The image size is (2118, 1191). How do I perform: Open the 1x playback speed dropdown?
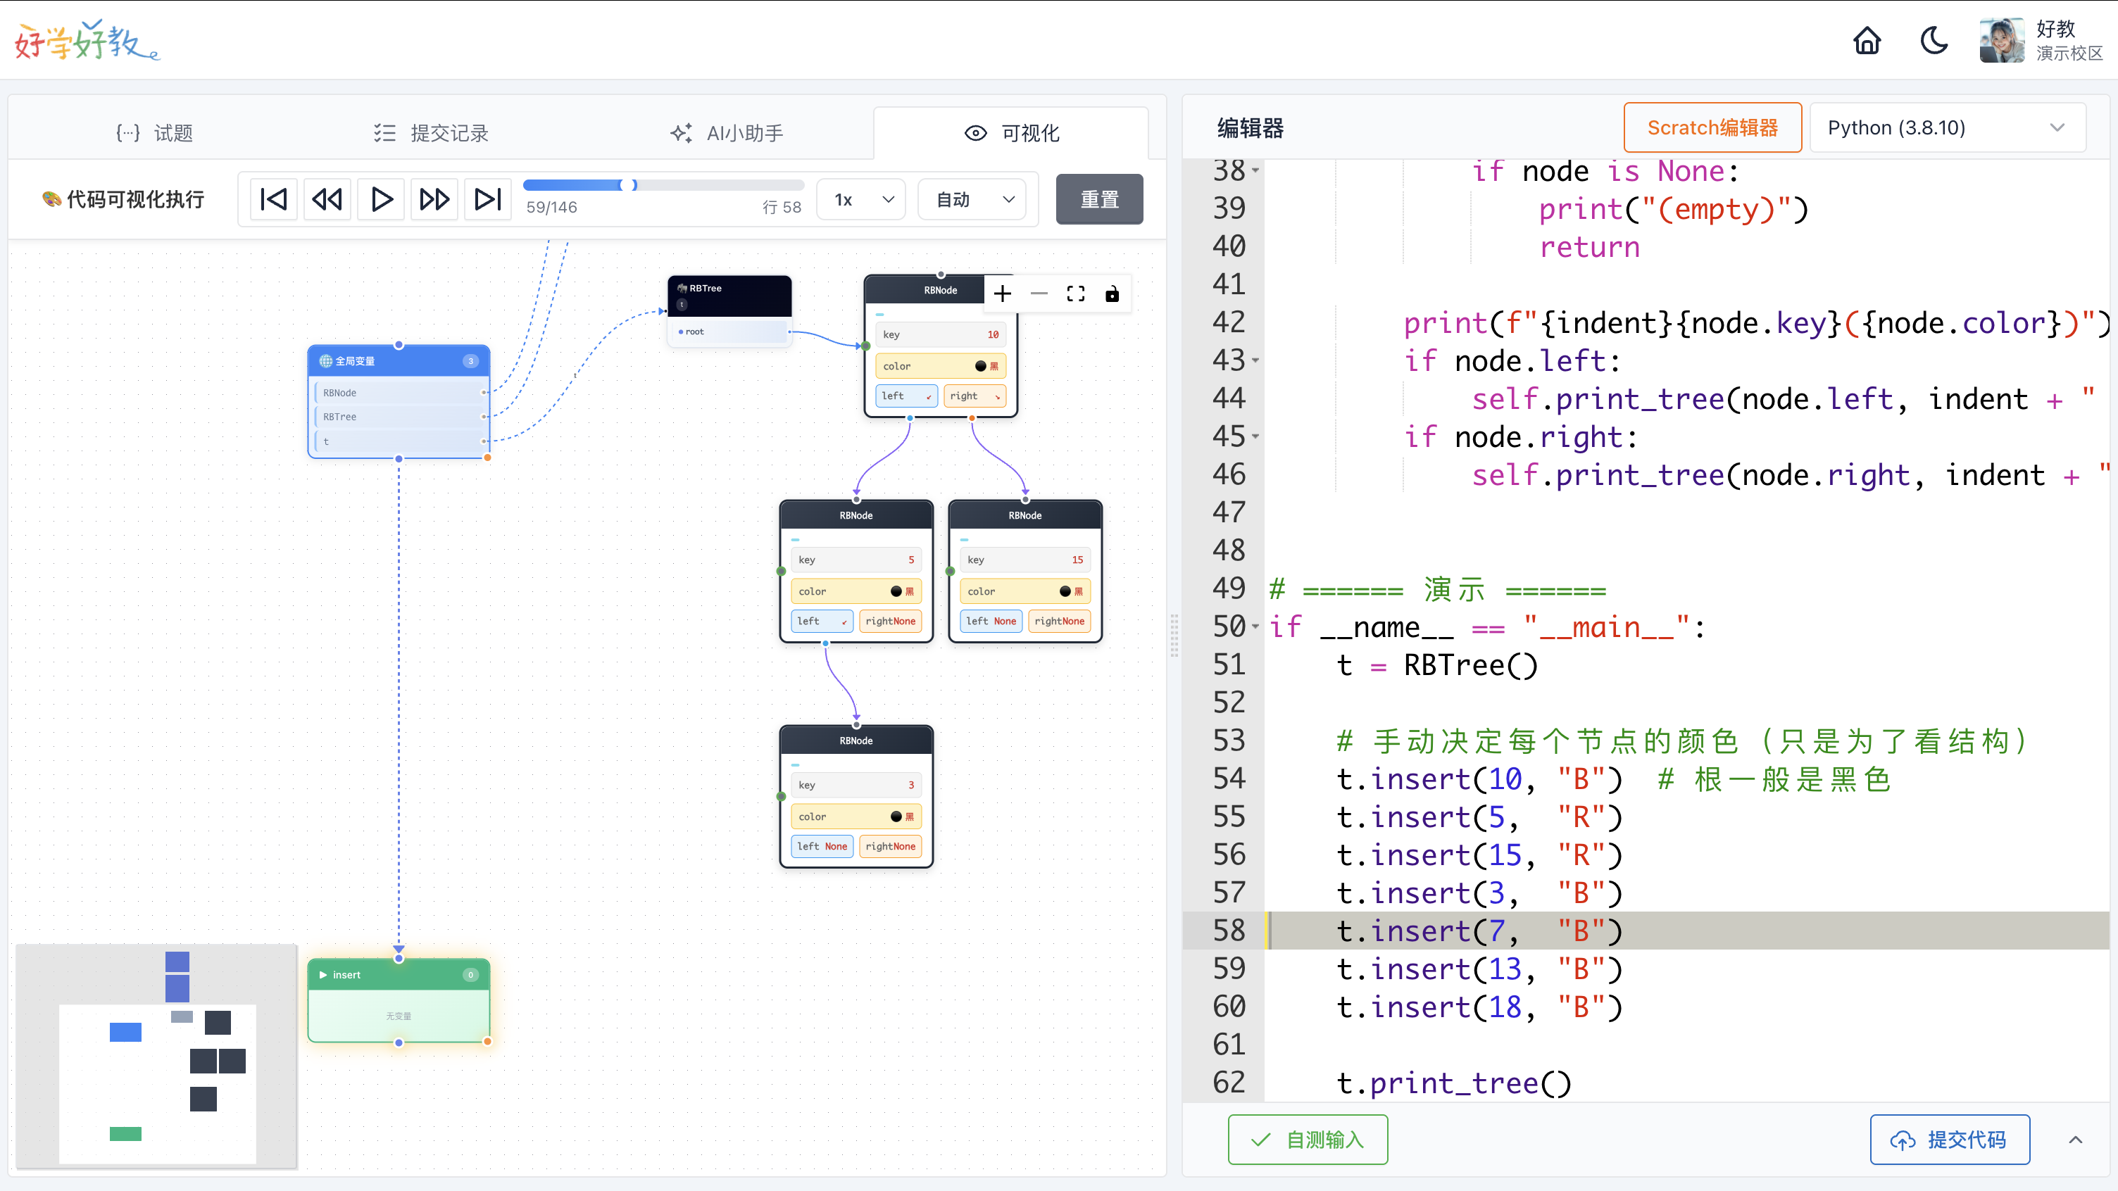click(862, 200)
